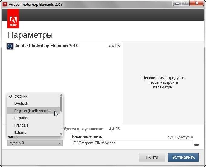Choose русский in the language list
The width and height of the screenshot is (206, 167).
click(34, 96)
